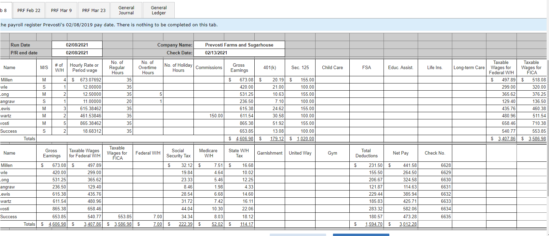Click the Net Pay column header
The width and height of the screenshot is (549, 236).
click(x=401, y=153)
